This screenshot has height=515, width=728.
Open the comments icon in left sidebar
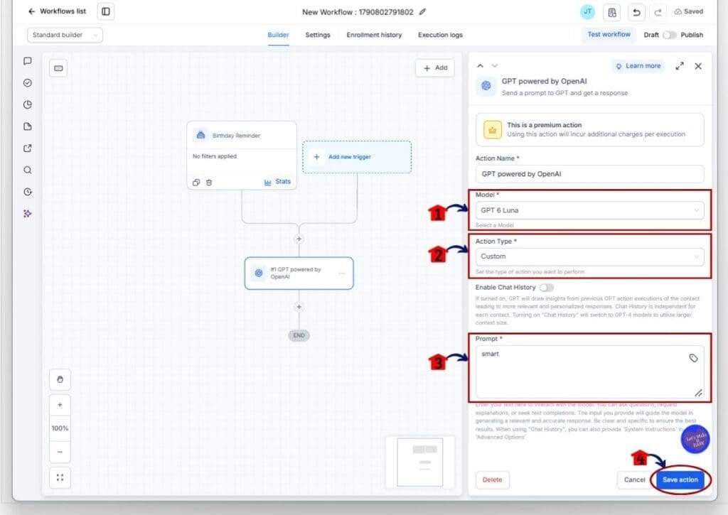(28, 61)
